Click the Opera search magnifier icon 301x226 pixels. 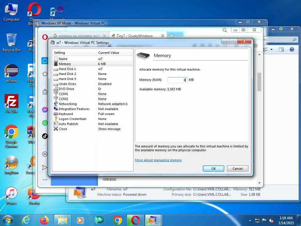(225, 30)
